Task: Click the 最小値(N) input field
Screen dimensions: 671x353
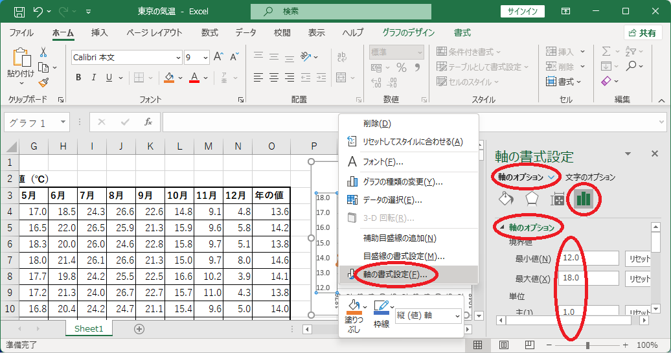Action: 589,258
